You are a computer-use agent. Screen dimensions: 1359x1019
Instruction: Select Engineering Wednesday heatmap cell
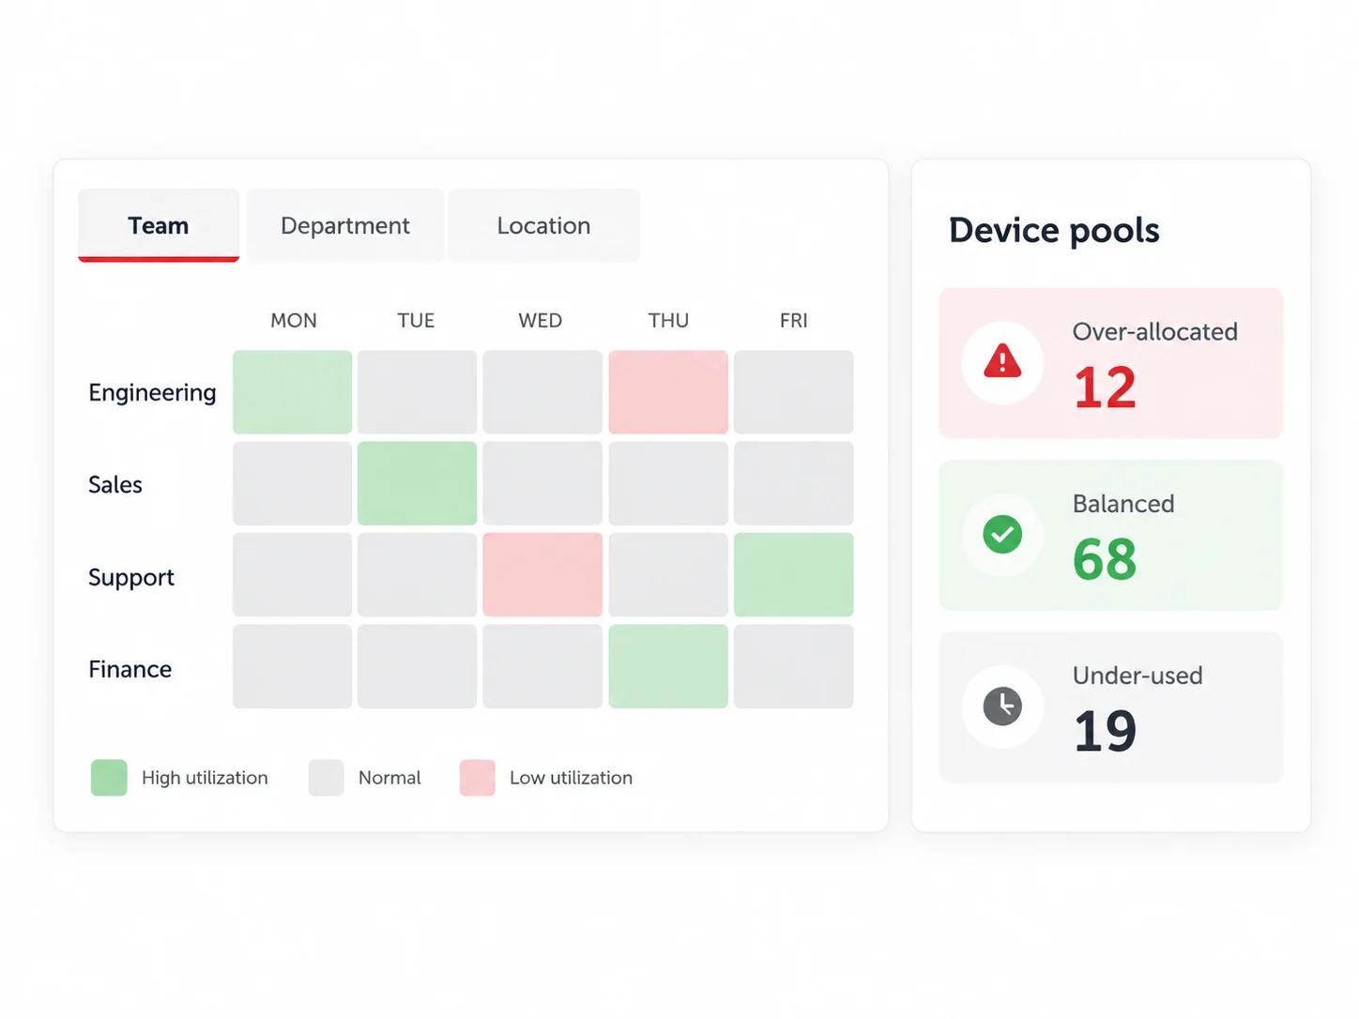click(542, 392)
